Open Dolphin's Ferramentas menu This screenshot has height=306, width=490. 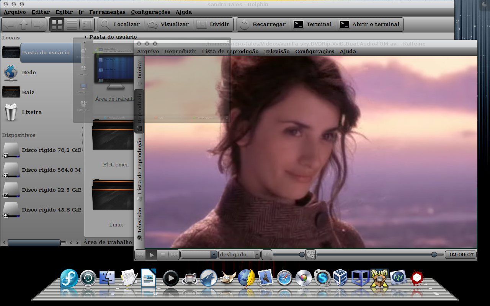pos(107,12)
